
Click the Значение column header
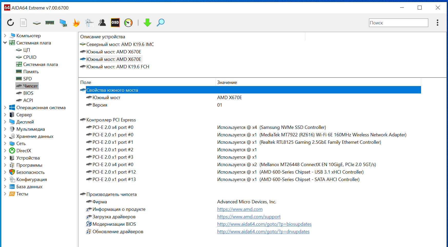(x=318, y=82)
